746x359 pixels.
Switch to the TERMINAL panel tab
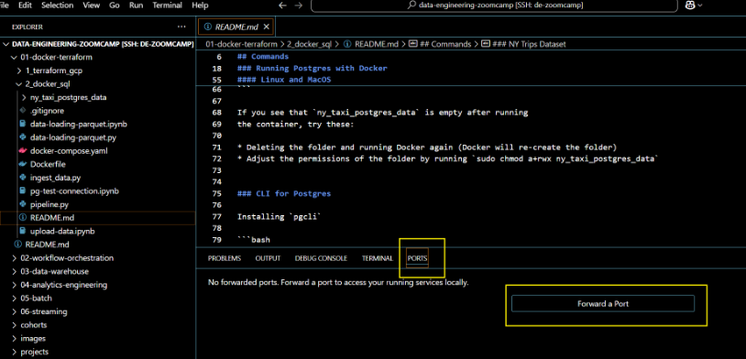coord(378,258)
